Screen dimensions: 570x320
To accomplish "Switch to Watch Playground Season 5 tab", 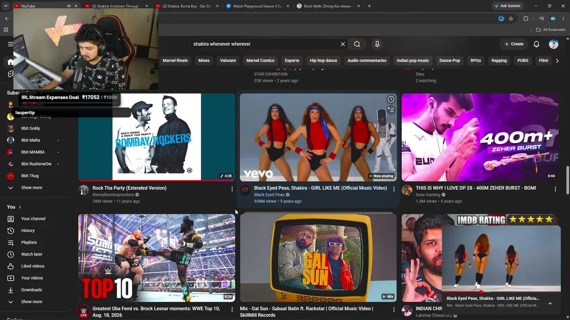I will click(257, 6).
